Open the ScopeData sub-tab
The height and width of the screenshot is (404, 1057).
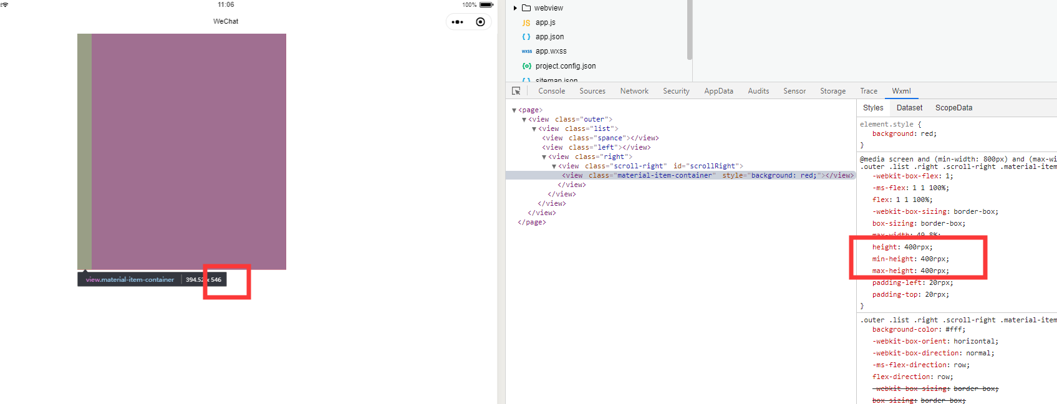click(953, 108)
